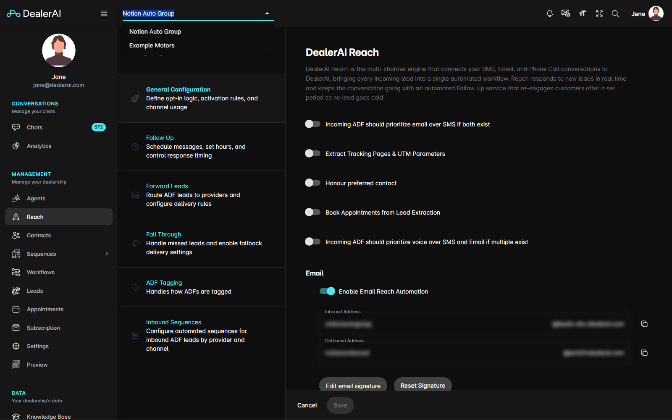
Task: Click the Save button
Action: [x=340, y=405]
